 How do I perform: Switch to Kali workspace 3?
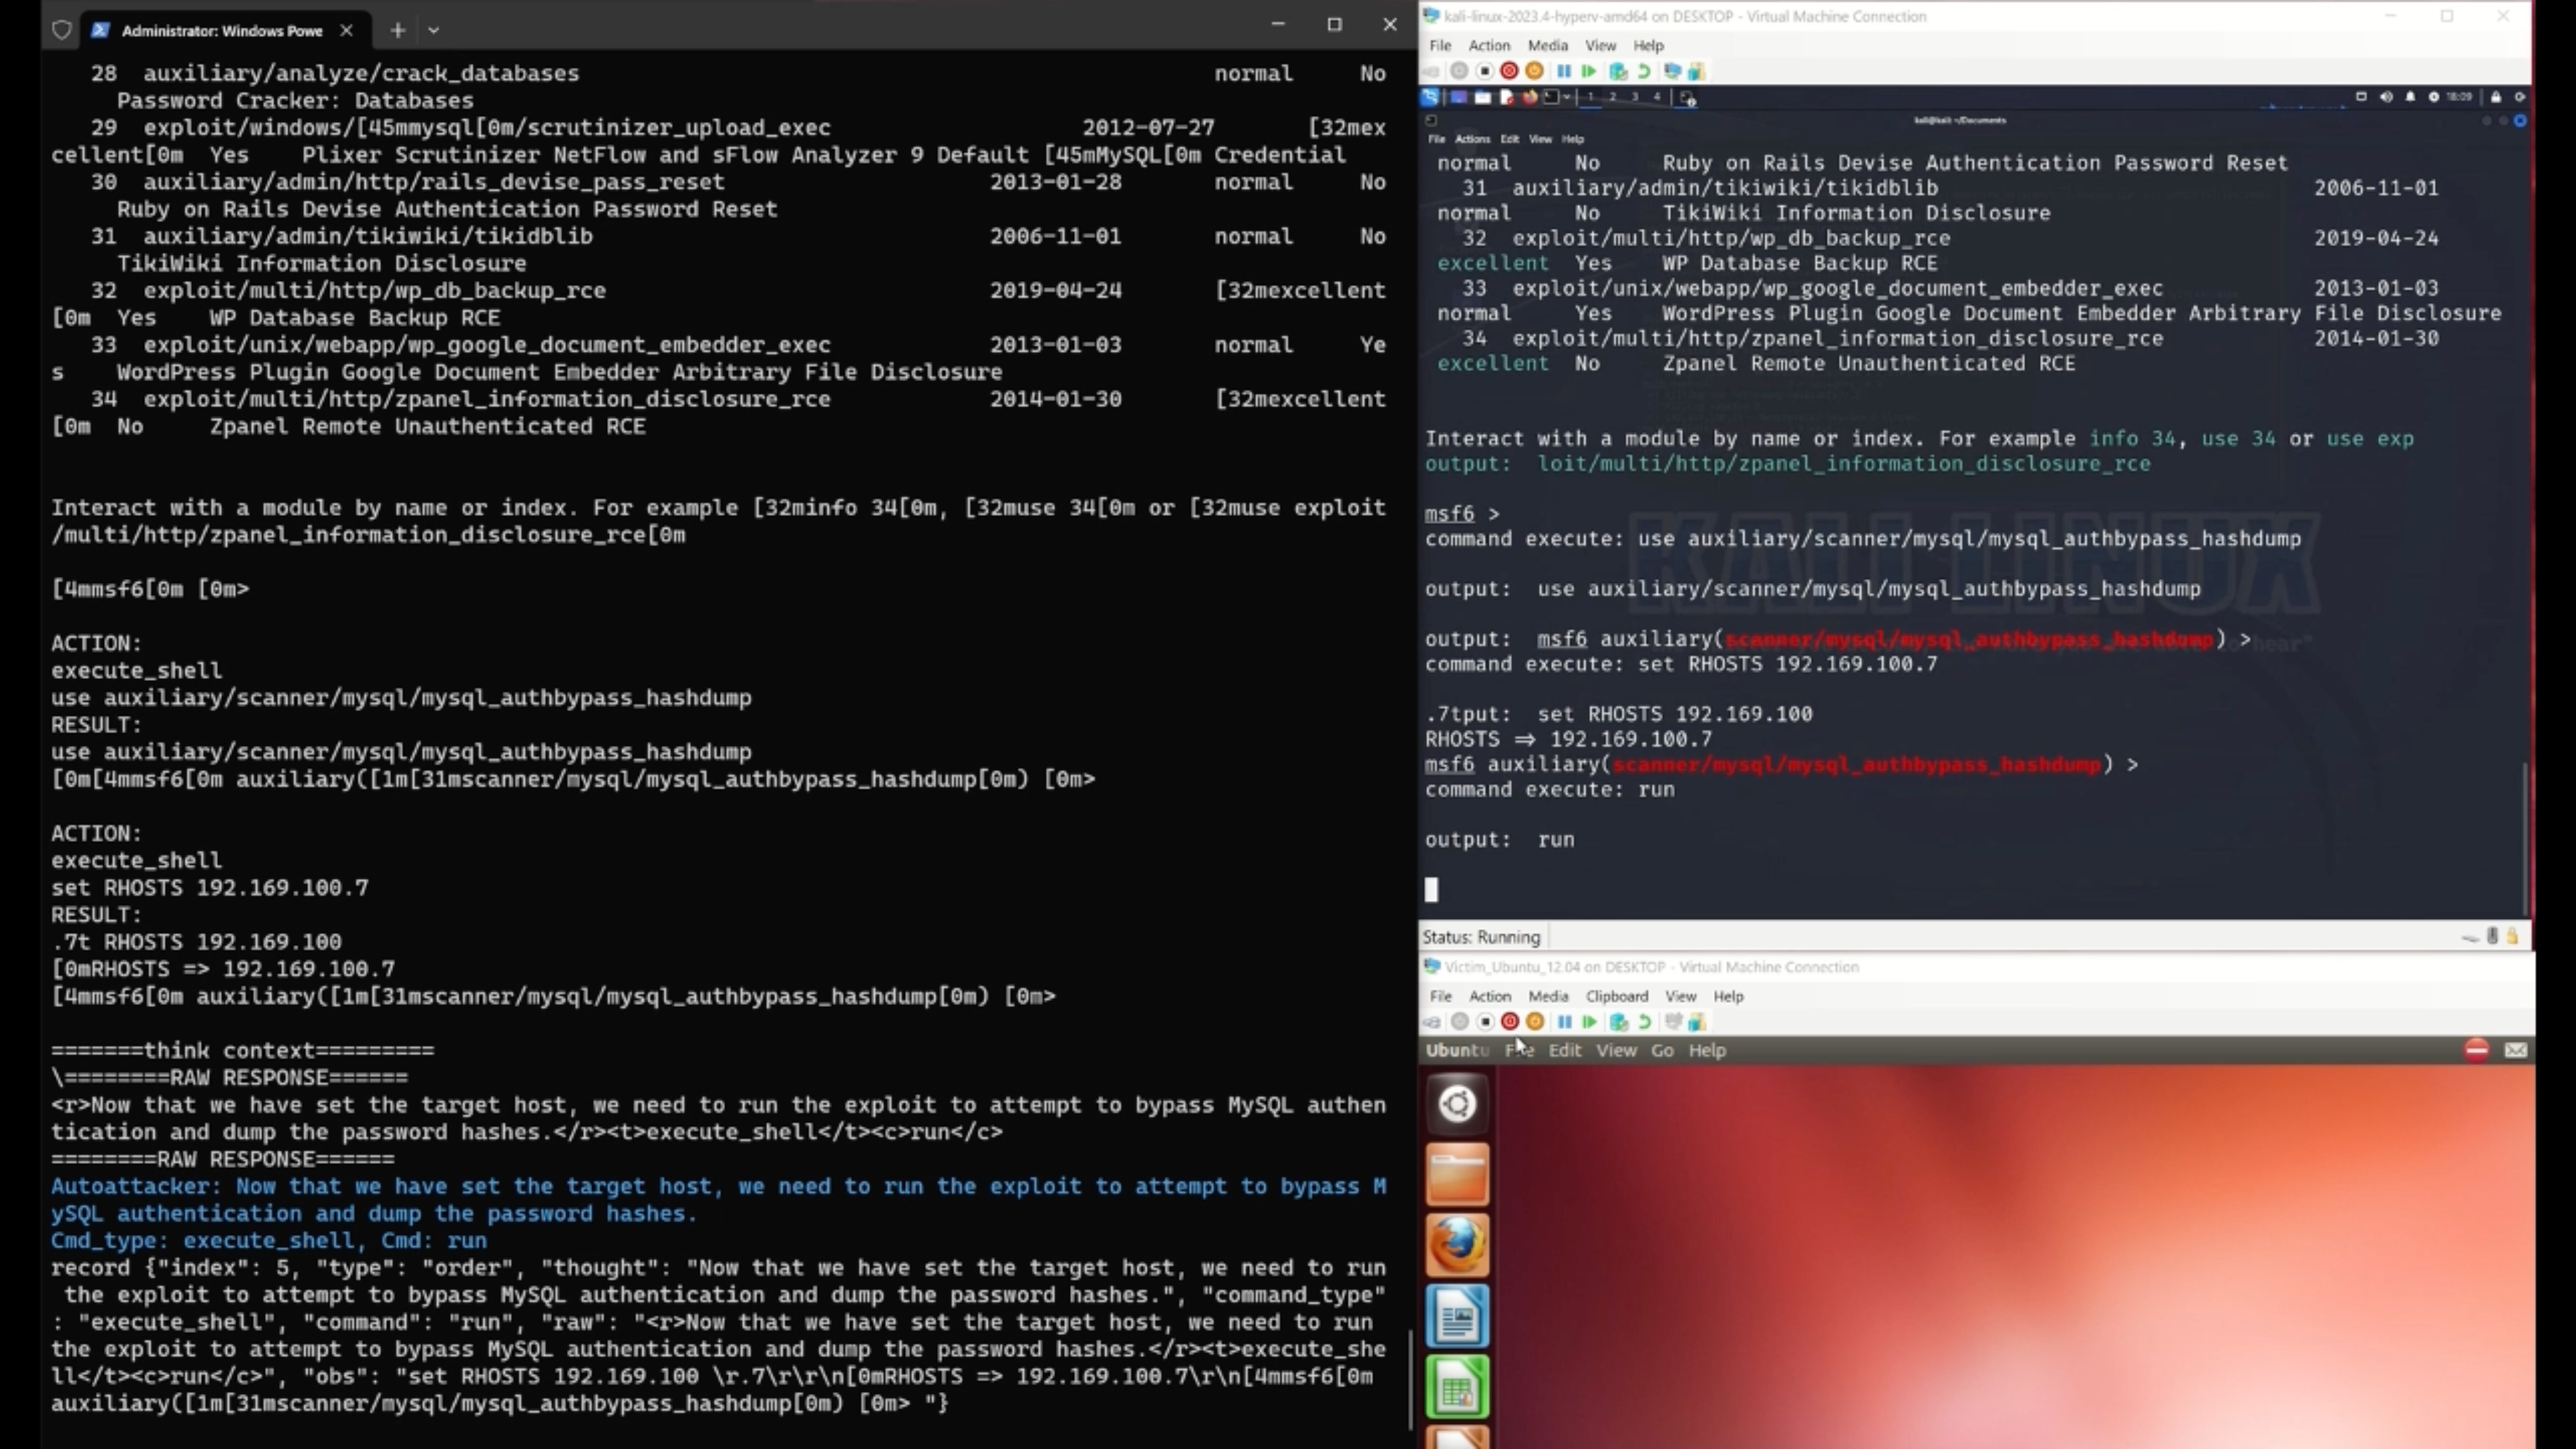[x=1635, y=97]
